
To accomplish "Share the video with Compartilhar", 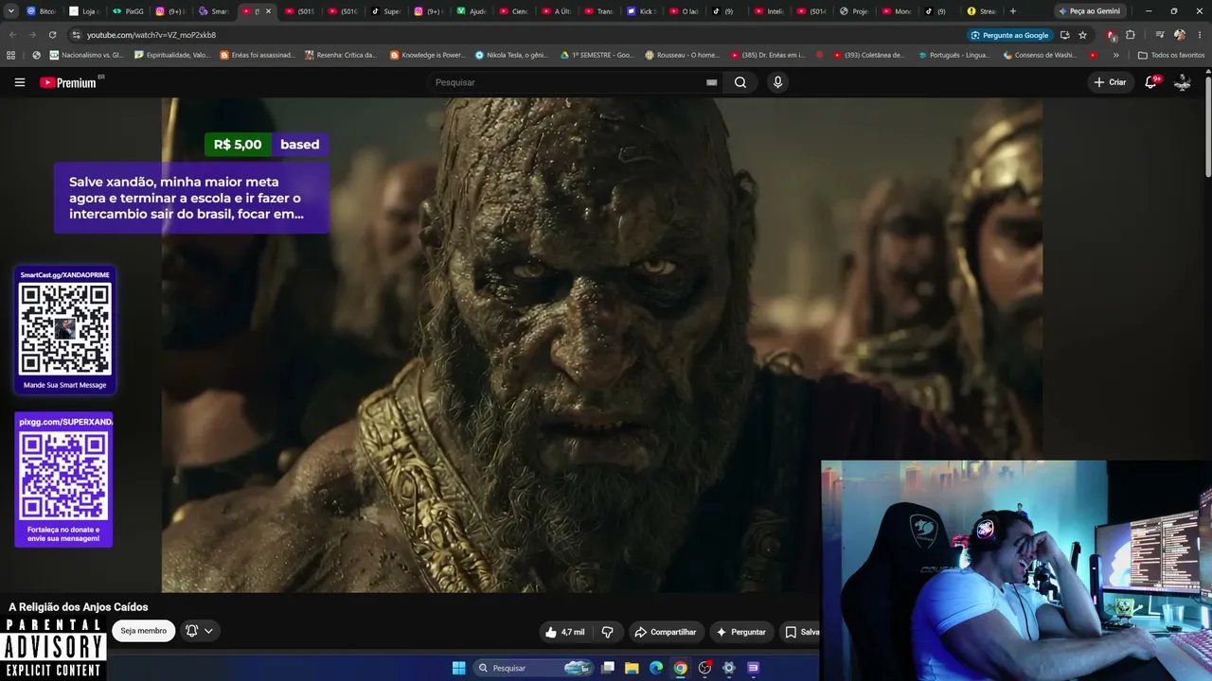I will click(x=665, y=632).
